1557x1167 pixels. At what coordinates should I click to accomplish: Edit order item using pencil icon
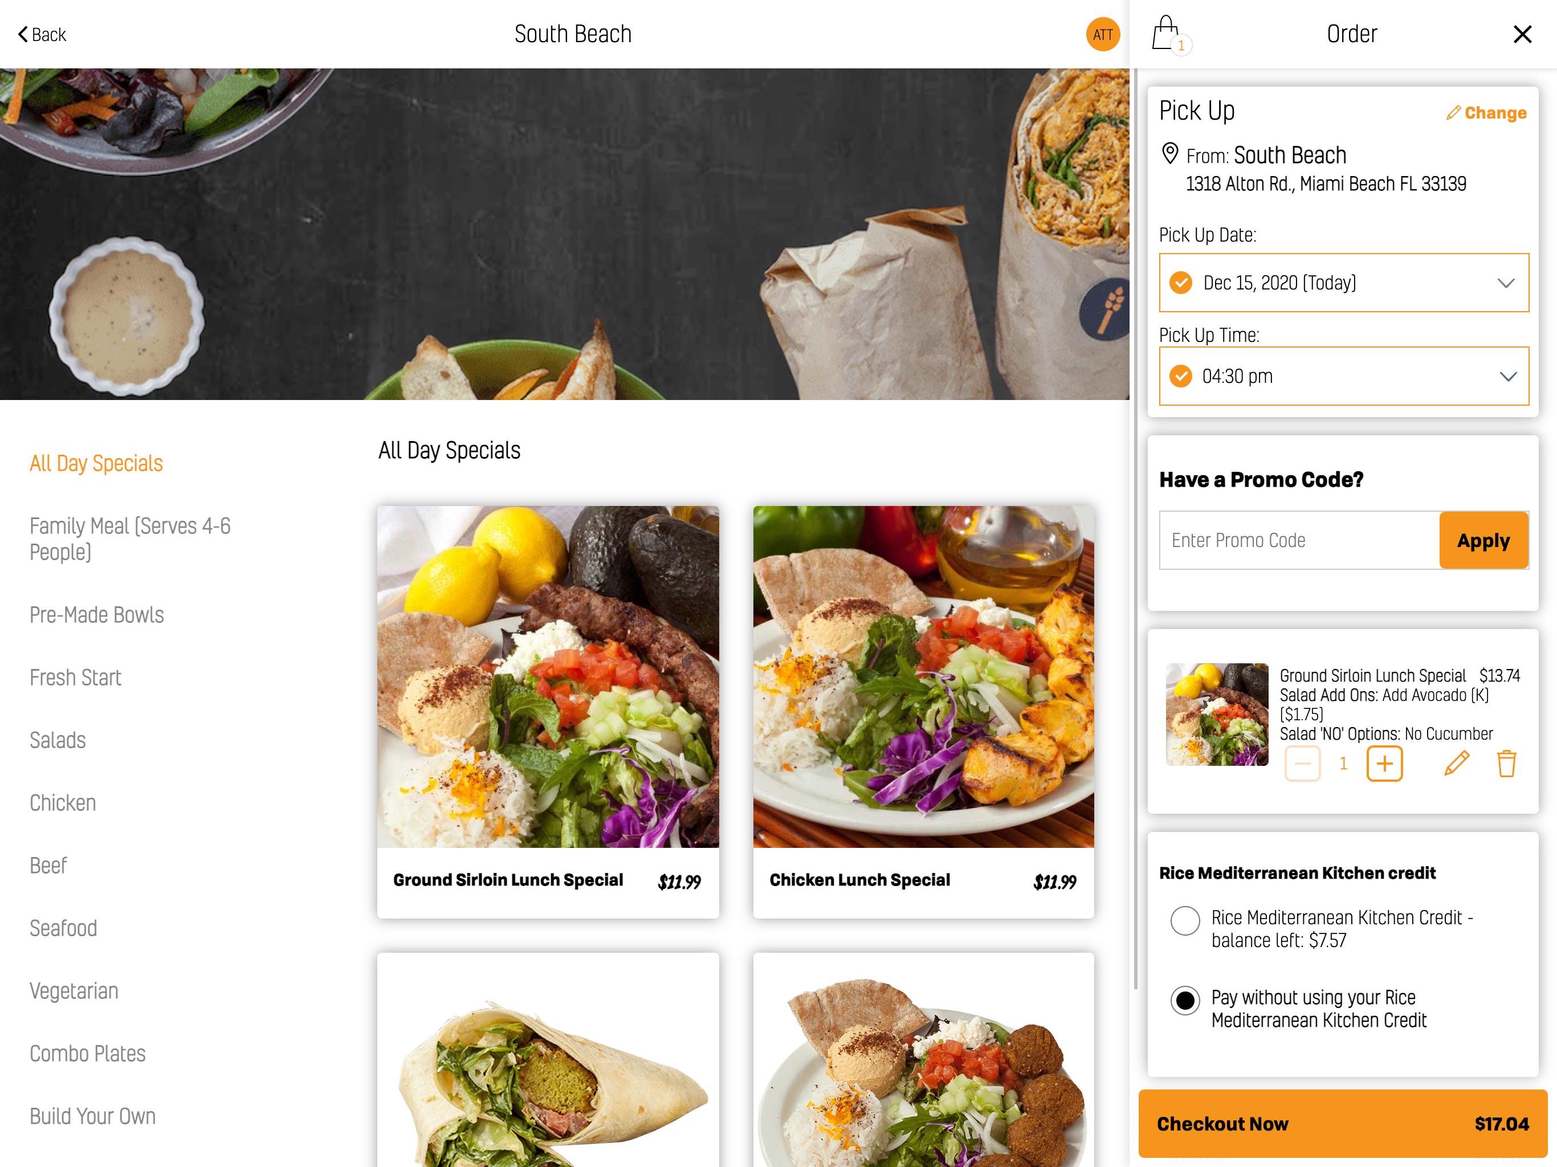[x=1456, y=764]
